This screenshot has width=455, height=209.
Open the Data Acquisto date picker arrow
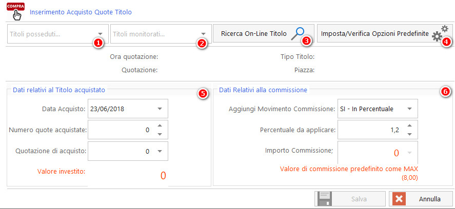pyautogui.click(x=160, y=109)
